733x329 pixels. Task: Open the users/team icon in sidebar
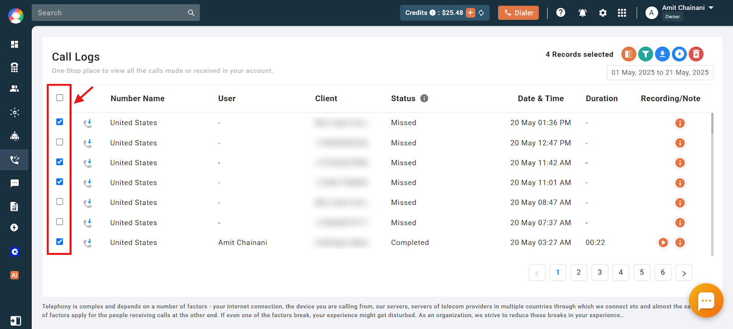pyautogui.click(x=15, y=89)
